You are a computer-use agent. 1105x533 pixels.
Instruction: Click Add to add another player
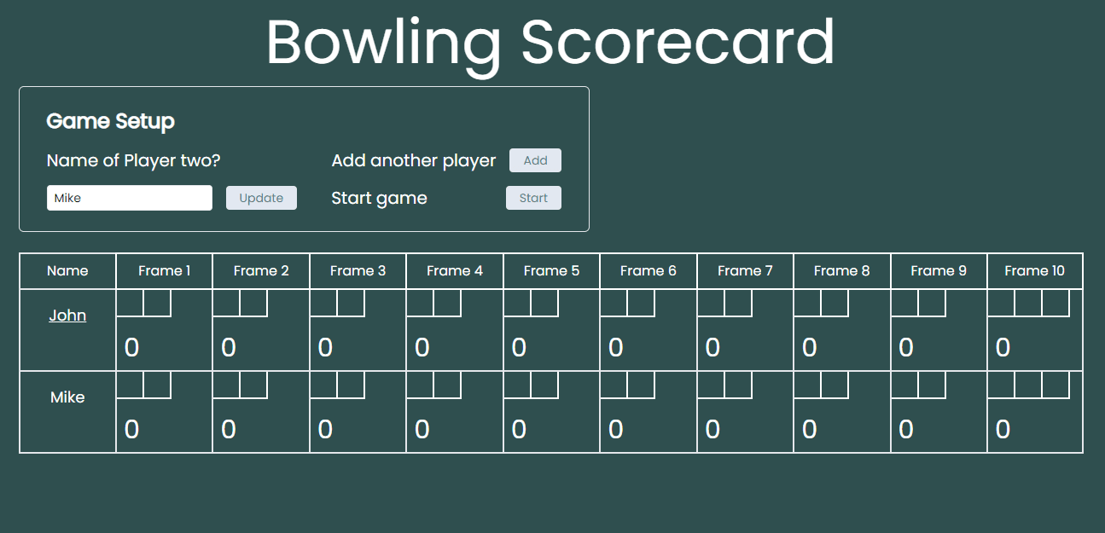coord(535,159)
